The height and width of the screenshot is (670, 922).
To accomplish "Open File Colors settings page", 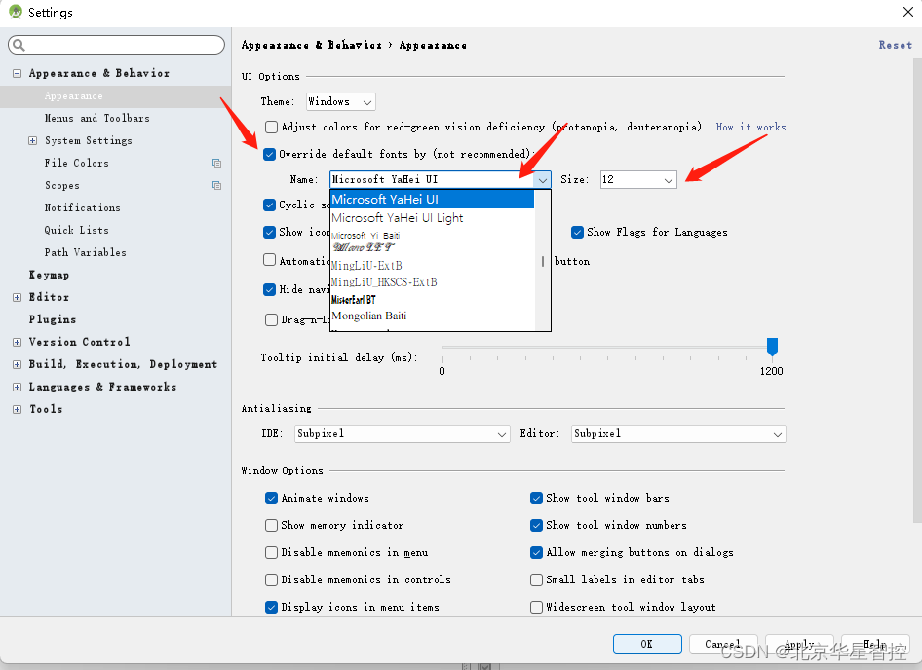I will 76,163.
